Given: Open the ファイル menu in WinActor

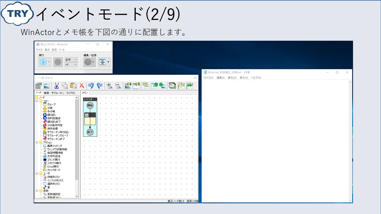Looking at the screenshot, I should coord(39,50).
